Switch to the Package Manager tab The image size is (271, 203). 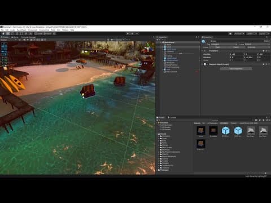point(28,37)
